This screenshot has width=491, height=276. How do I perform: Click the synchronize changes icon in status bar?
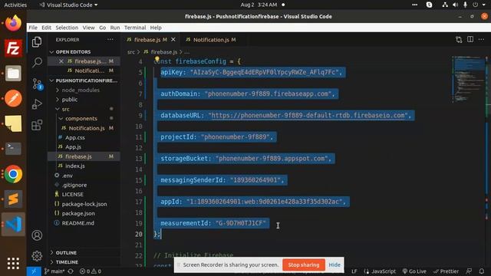[x=71, y=271]
